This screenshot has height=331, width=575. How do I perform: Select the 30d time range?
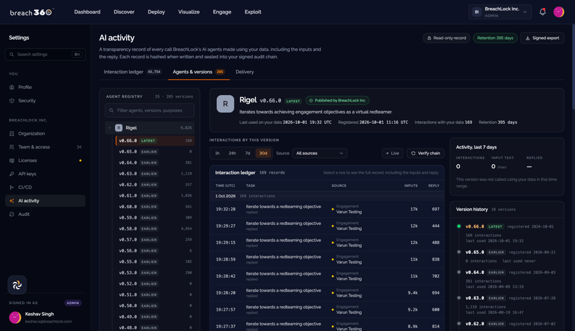pyautogui.click(x=264, y=153)
